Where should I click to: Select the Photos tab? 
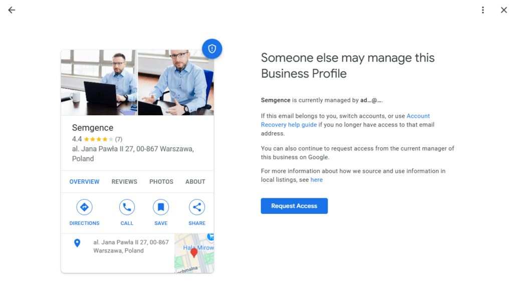pos(161,182)
